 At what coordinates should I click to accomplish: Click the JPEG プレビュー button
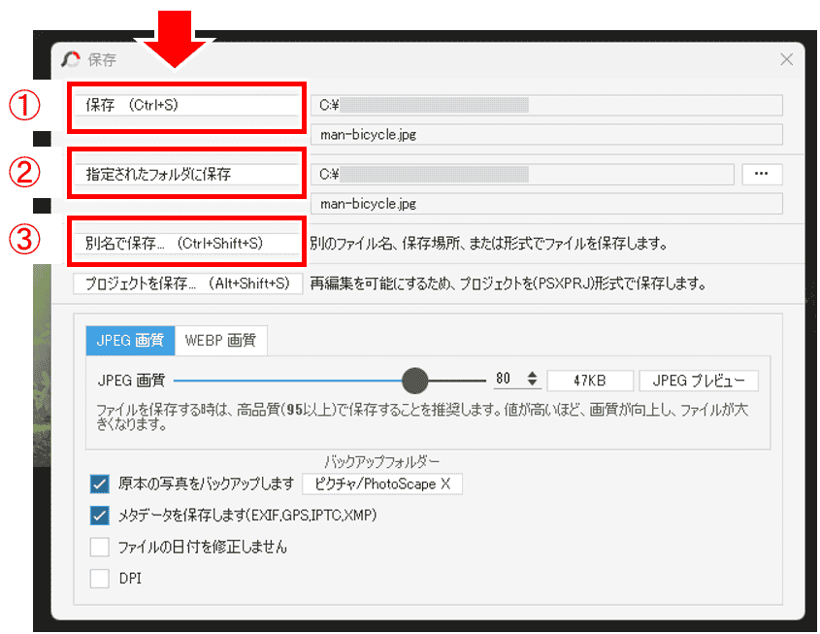(699, 381)
